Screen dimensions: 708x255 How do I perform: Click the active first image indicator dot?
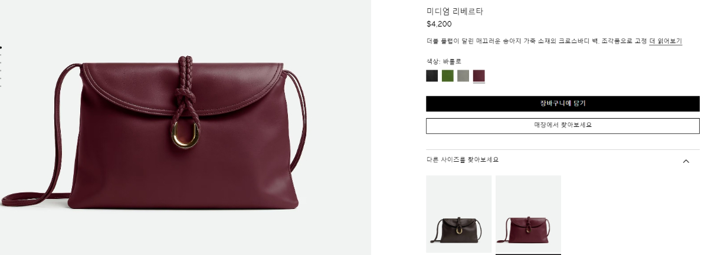pos(1,47)
